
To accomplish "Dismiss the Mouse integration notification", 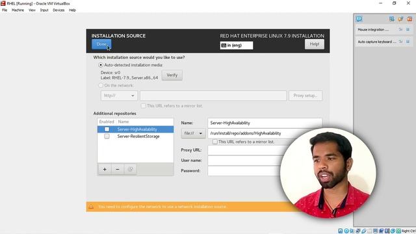I will [408, 29].
